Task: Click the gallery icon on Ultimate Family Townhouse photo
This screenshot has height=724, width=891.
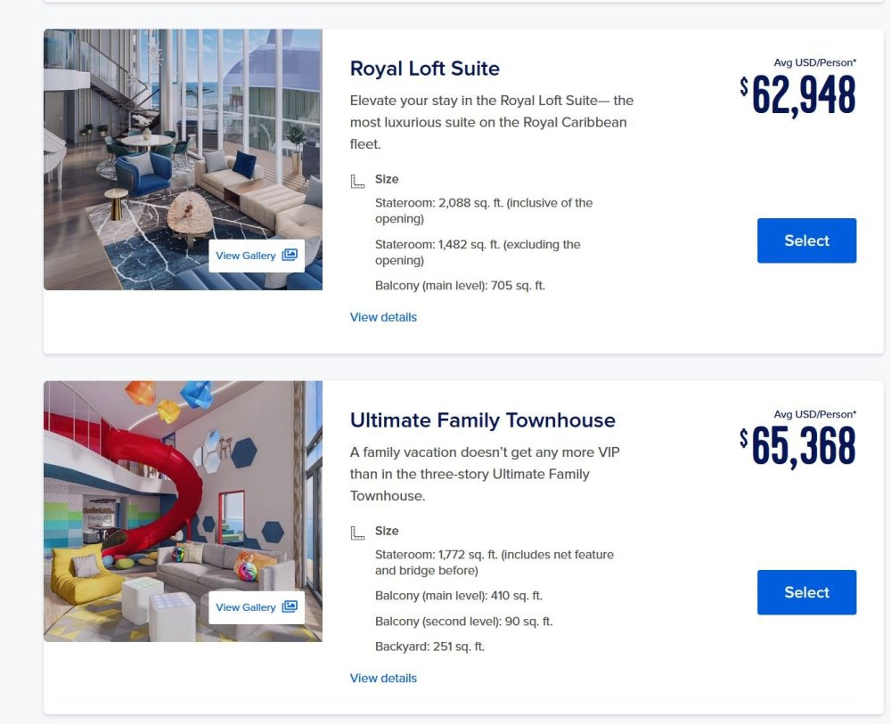Action: coord(290,606)
